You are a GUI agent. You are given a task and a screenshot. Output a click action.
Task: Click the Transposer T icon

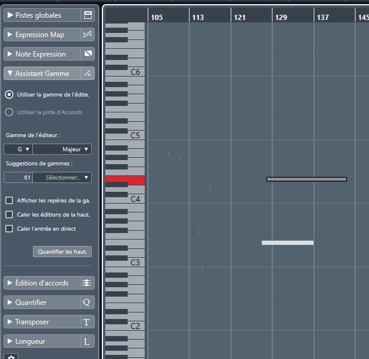coord(87,322)
